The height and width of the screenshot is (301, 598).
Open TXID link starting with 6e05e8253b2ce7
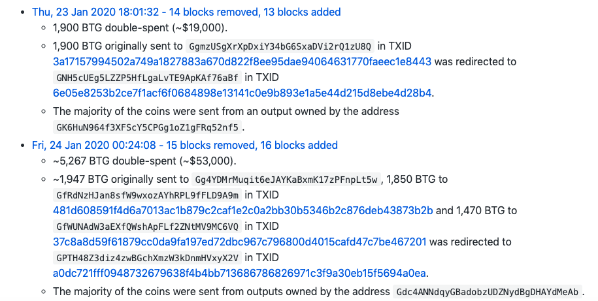[242, 93]
